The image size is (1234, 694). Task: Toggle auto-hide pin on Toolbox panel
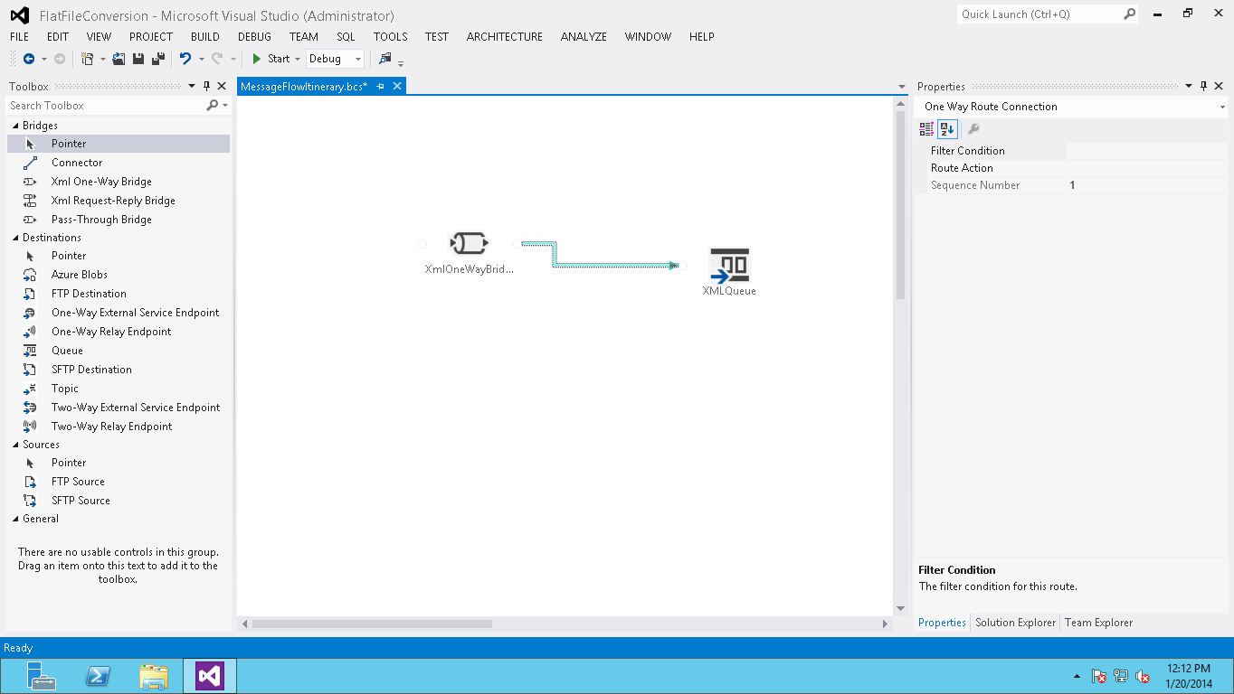tap(206, 87)
